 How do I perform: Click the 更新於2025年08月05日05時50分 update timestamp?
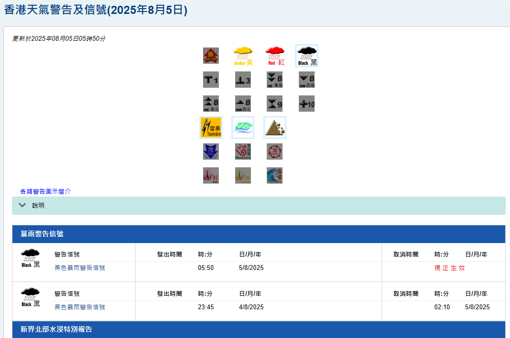coord(59,39)
